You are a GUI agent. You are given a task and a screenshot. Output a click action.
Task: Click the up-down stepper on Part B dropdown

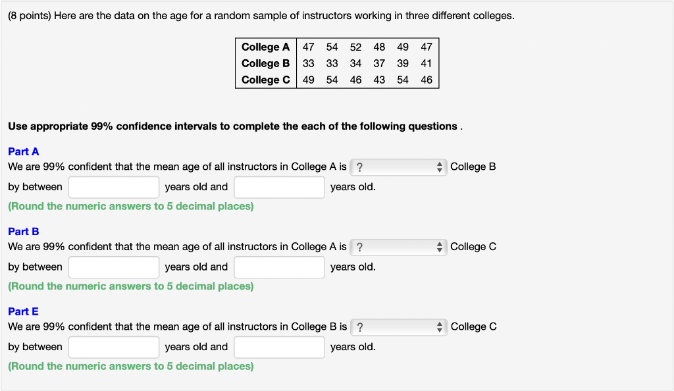[440, 247]
